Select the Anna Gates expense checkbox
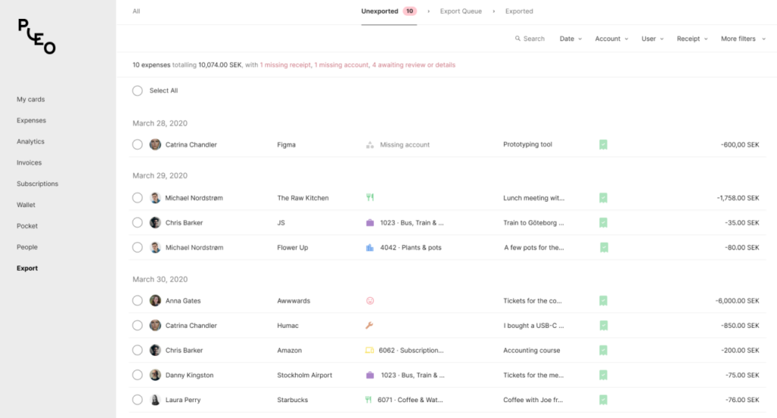 [x=137, y=300]
